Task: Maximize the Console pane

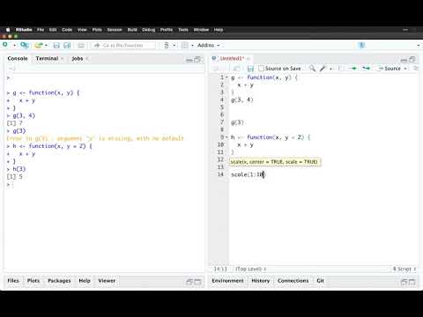Action: 197,60
